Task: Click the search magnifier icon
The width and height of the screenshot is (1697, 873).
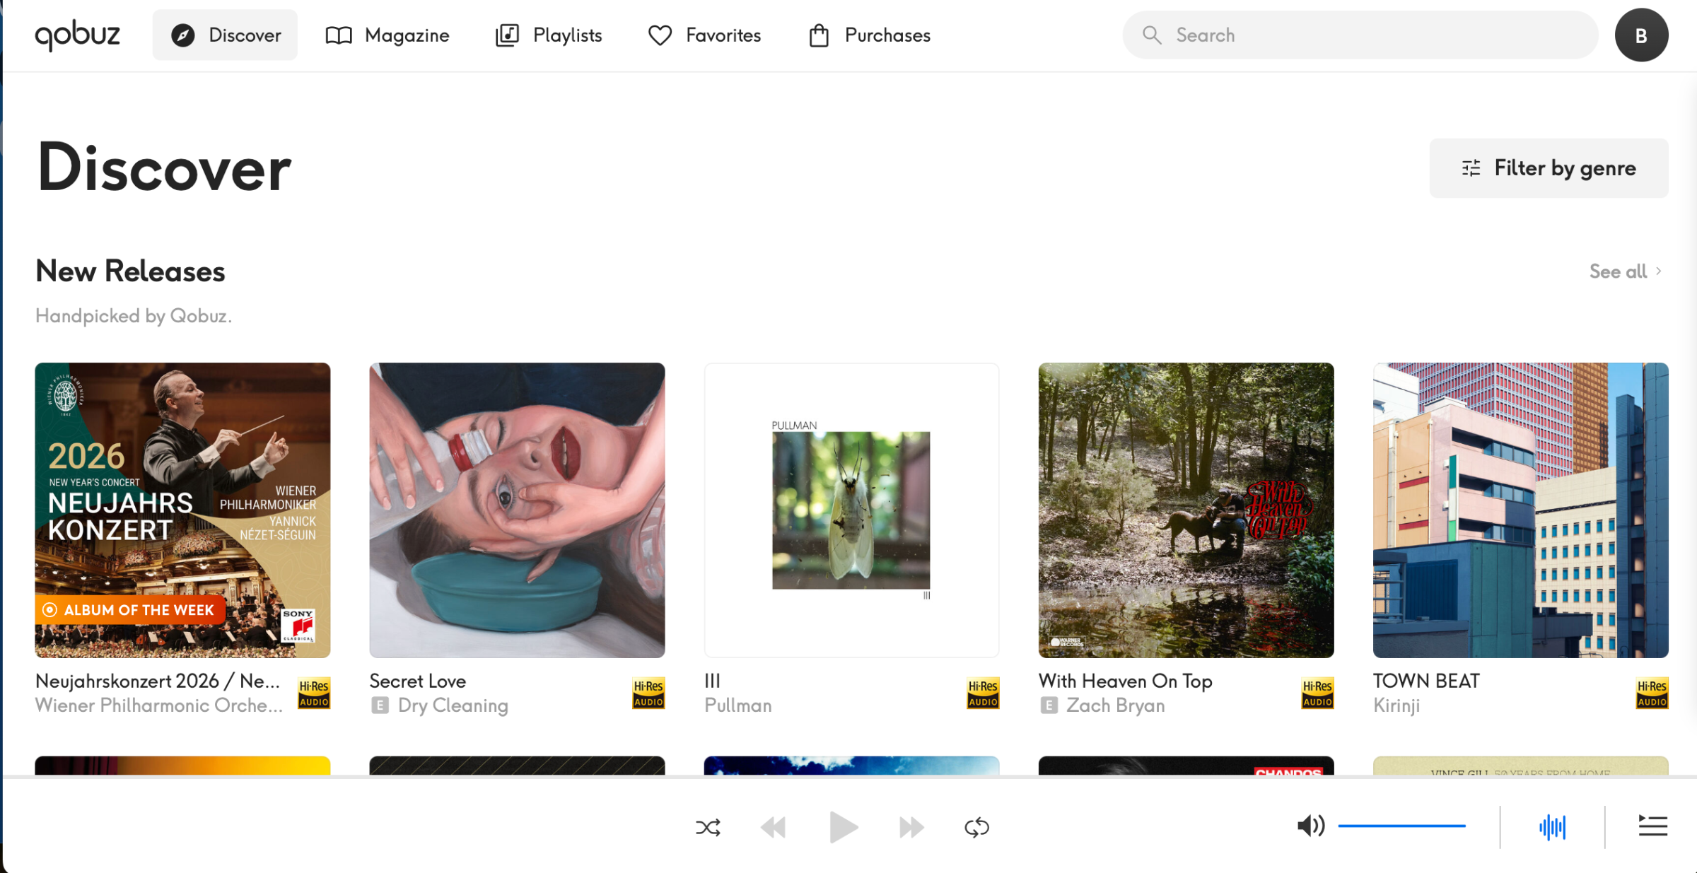Action: click(1152, 35)
